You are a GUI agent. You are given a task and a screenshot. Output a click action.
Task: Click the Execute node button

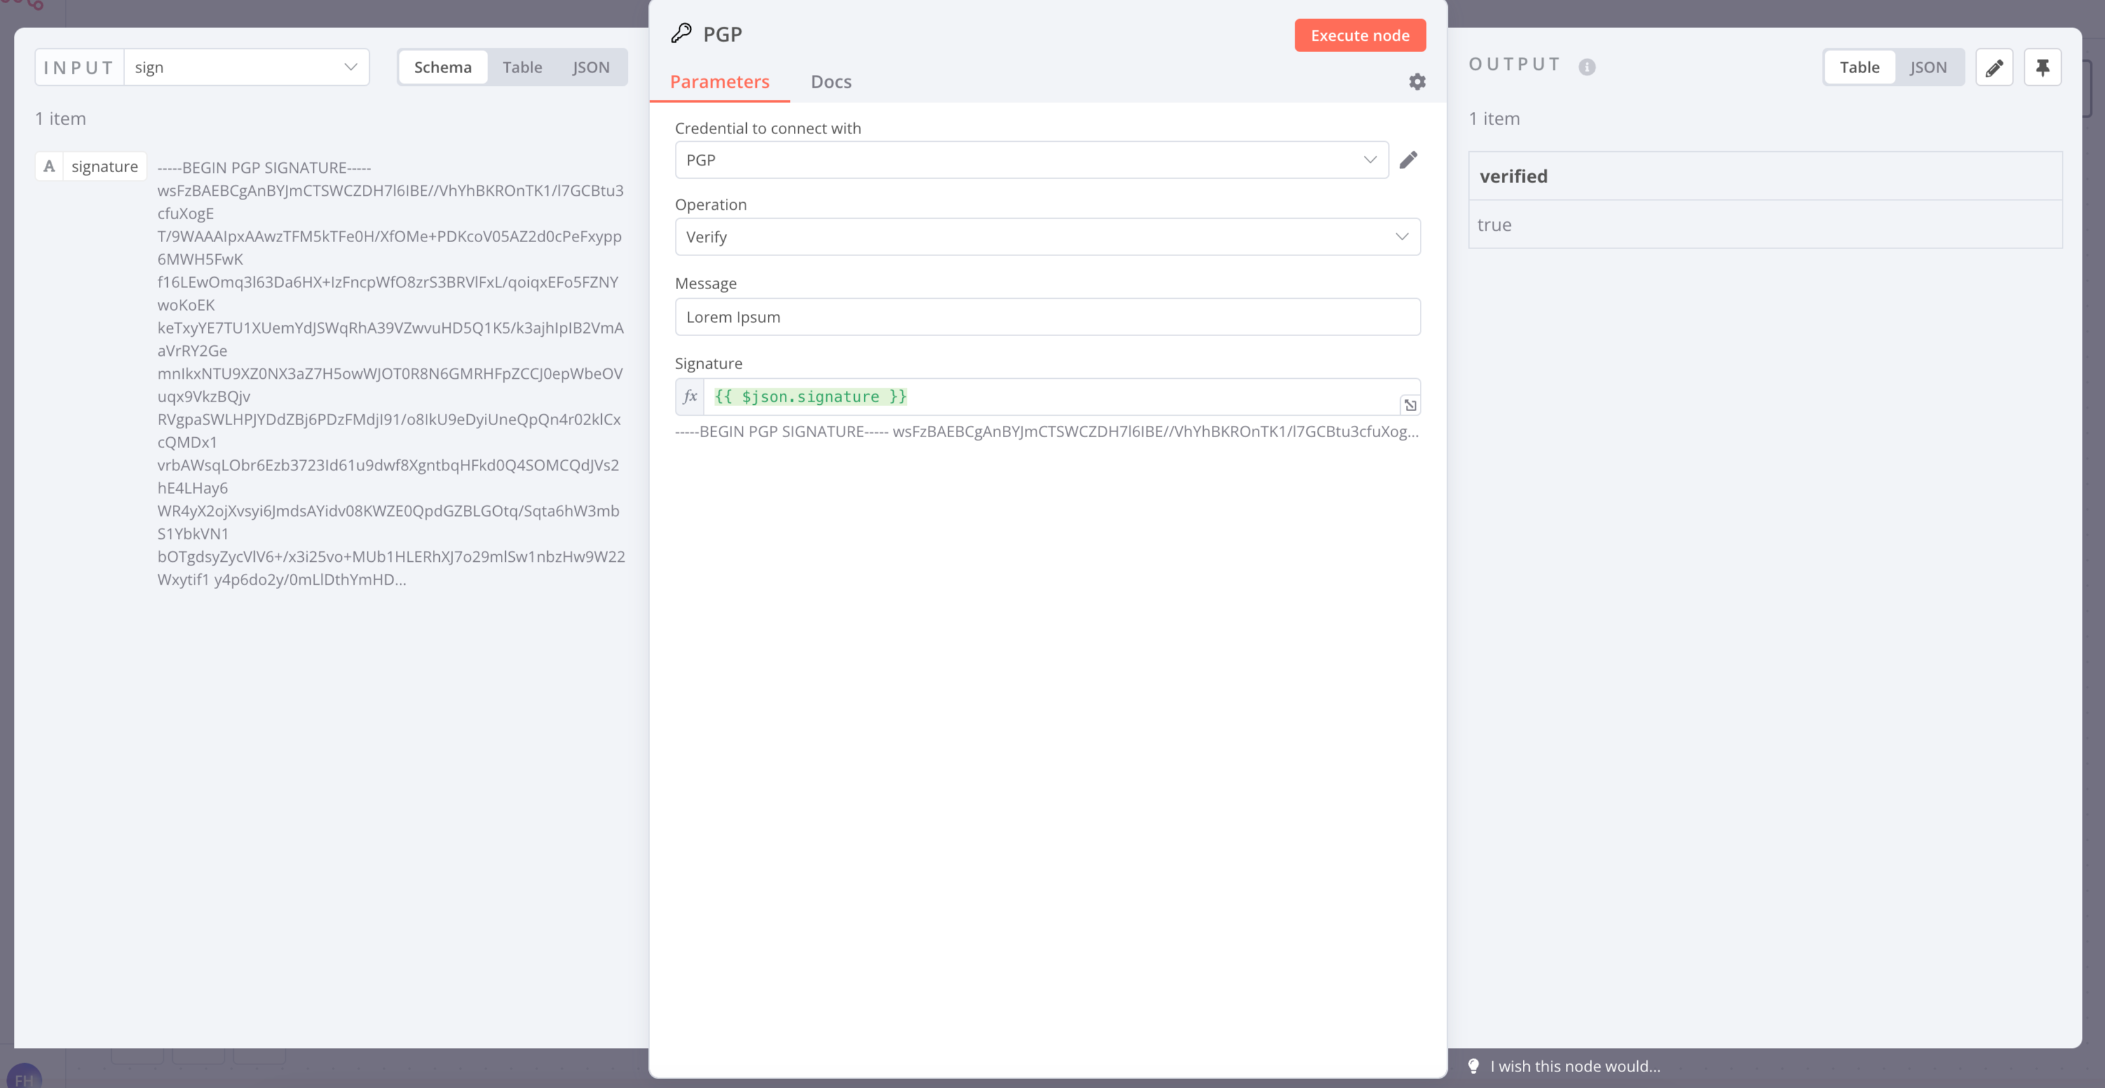[1359, 36]
